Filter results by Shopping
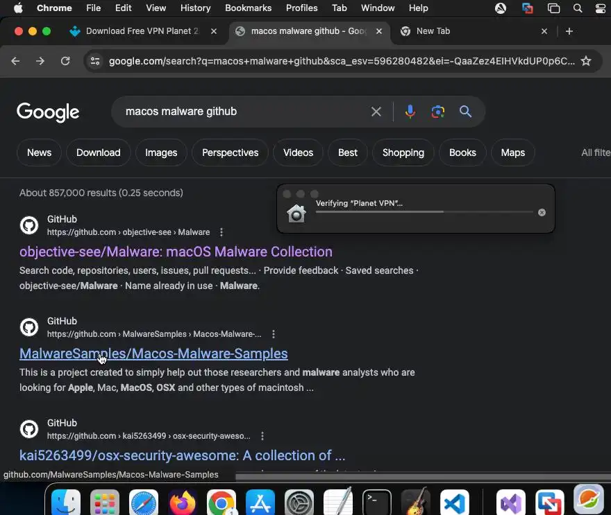 [403, 152]
